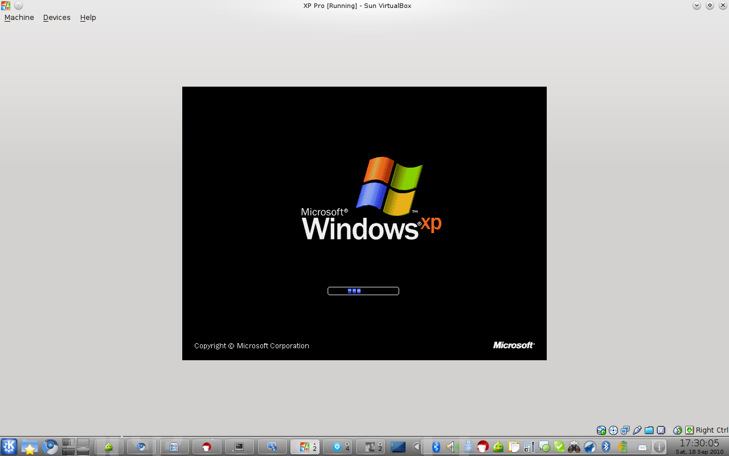Viewport: 729px width, 456px height.
Task: Activate the terminal taskbar window
Action: click(239, 447)
